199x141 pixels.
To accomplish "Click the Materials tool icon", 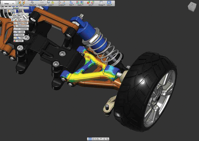I will pos(32,2).
